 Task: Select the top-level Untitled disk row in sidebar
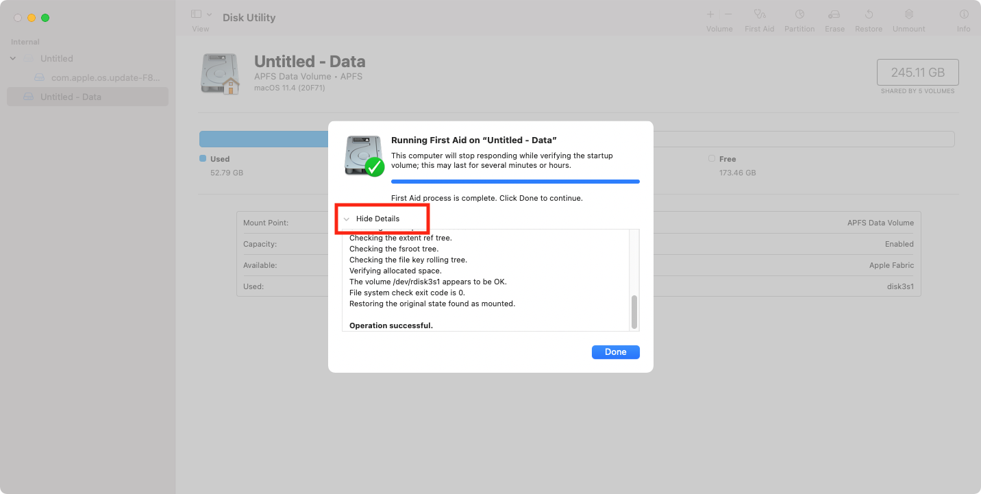click(88, 58)
